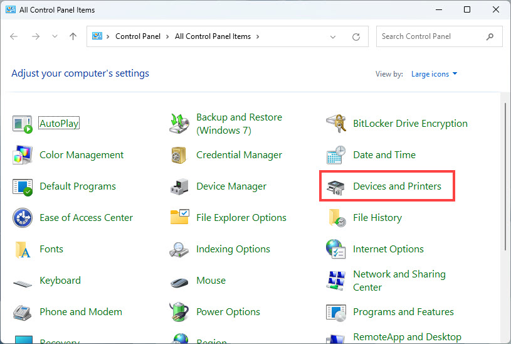Click the BitLocker Drive Encryption icon
This screenshot has height=344, width=511.
[x=336, y=124]
